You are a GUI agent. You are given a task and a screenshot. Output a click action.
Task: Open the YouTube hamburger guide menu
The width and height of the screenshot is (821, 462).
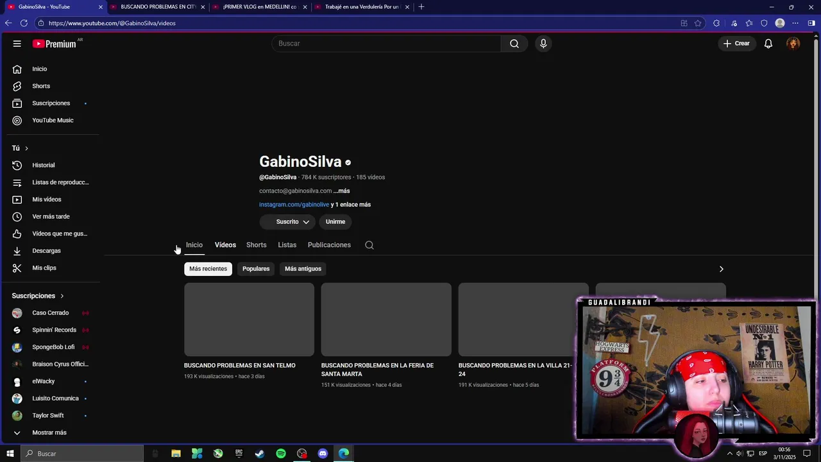point(17,44)
